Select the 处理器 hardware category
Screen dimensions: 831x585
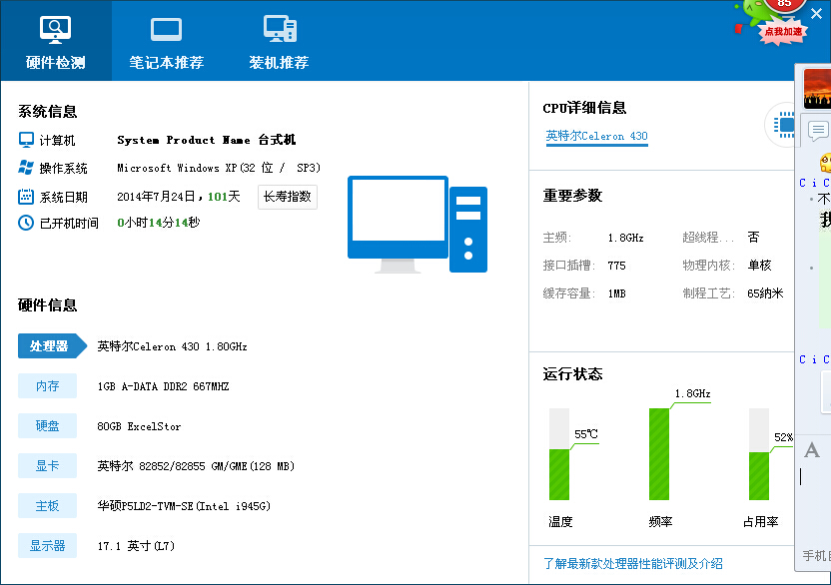point(52,346)
